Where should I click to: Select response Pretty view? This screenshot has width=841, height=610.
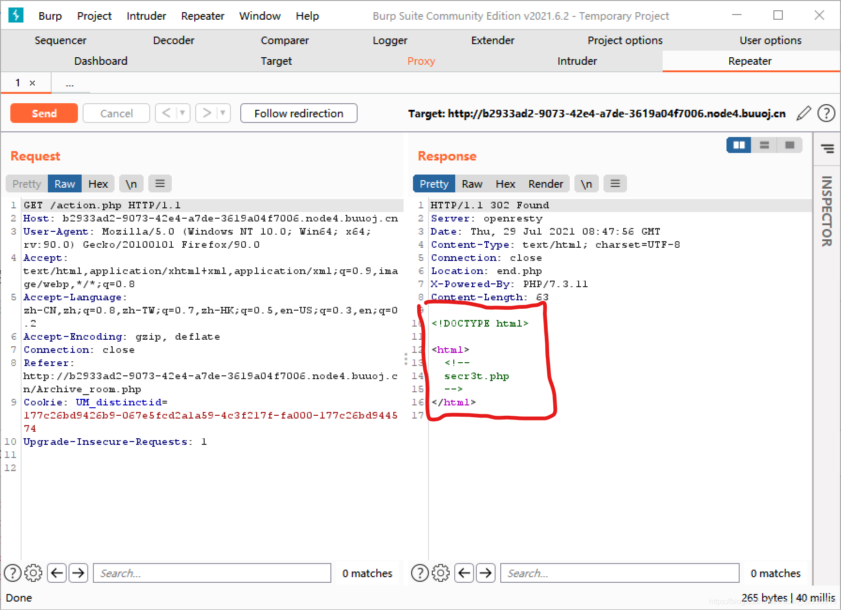pyautogui.click(x=434, y=183)
